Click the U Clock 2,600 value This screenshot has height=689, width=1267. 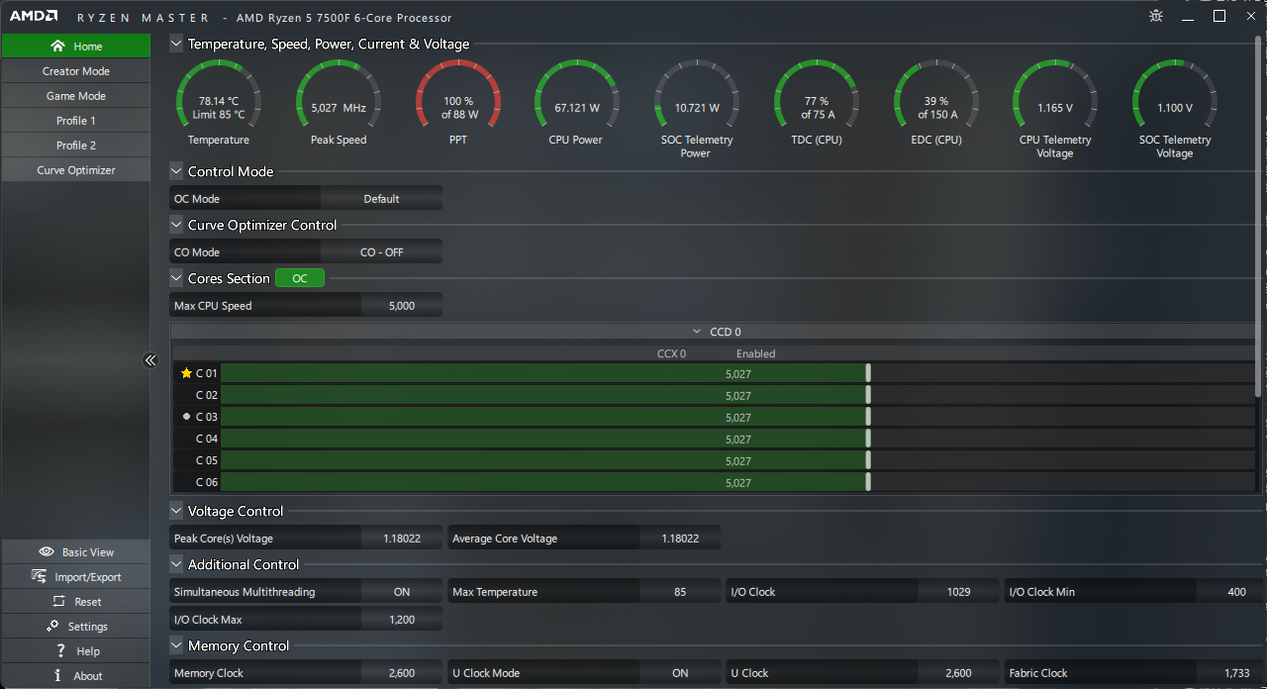pyautogui.click(x=958, y=673)
